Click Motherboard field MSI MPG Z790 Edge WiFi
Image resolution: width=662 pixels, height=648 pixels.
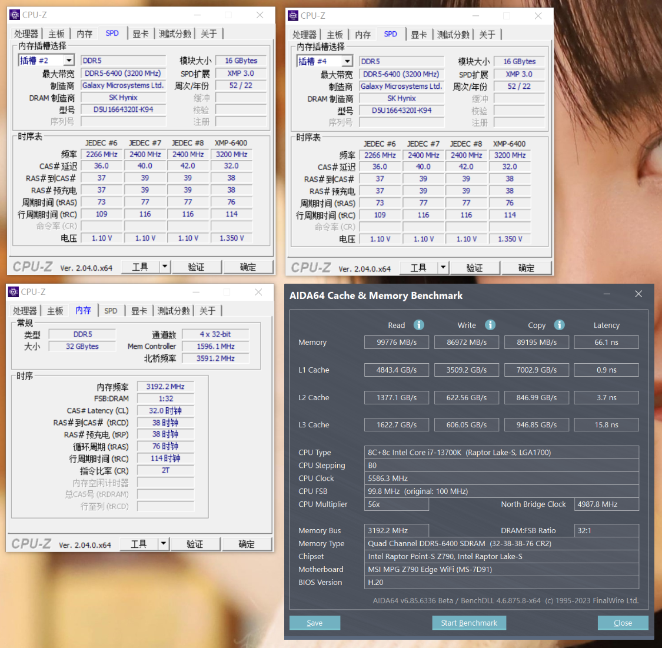501,569
